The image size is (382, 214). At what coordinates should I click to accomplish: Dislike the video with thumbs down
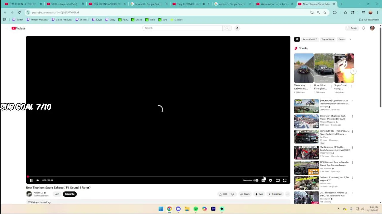(233, 194)
